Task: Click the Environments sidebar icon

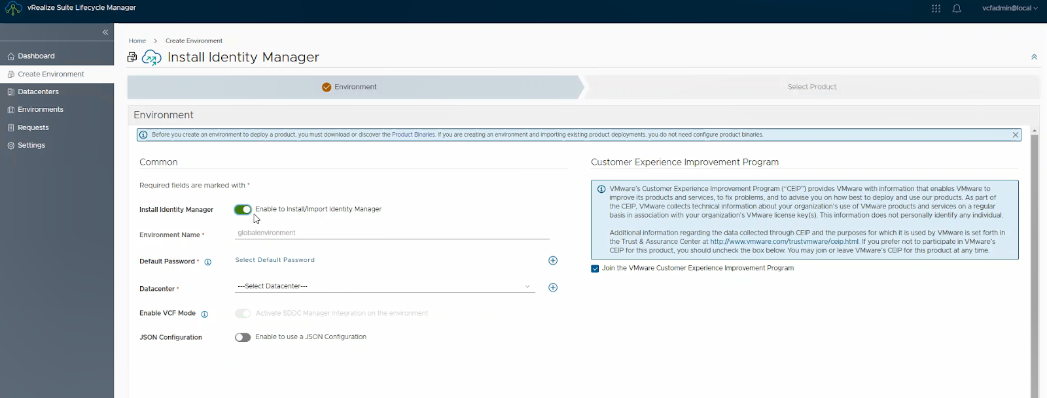Action: pyautogui.click(x=10, y=110)
